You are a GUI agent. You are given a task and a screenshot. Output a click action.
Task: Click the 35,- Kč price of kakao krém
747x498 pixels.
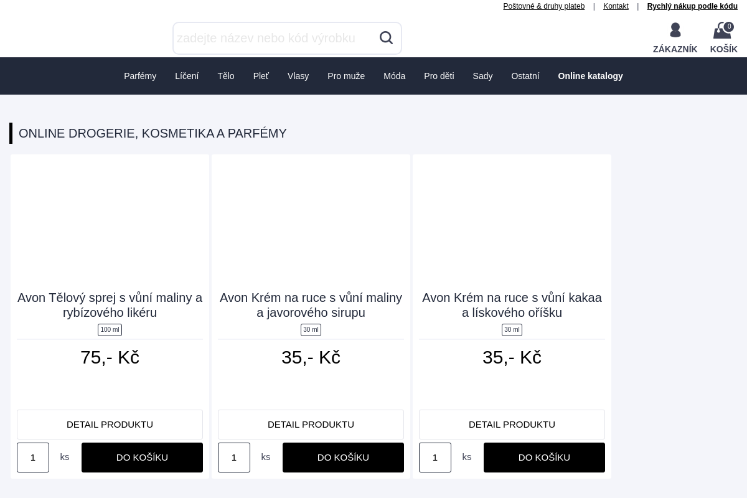512,357
